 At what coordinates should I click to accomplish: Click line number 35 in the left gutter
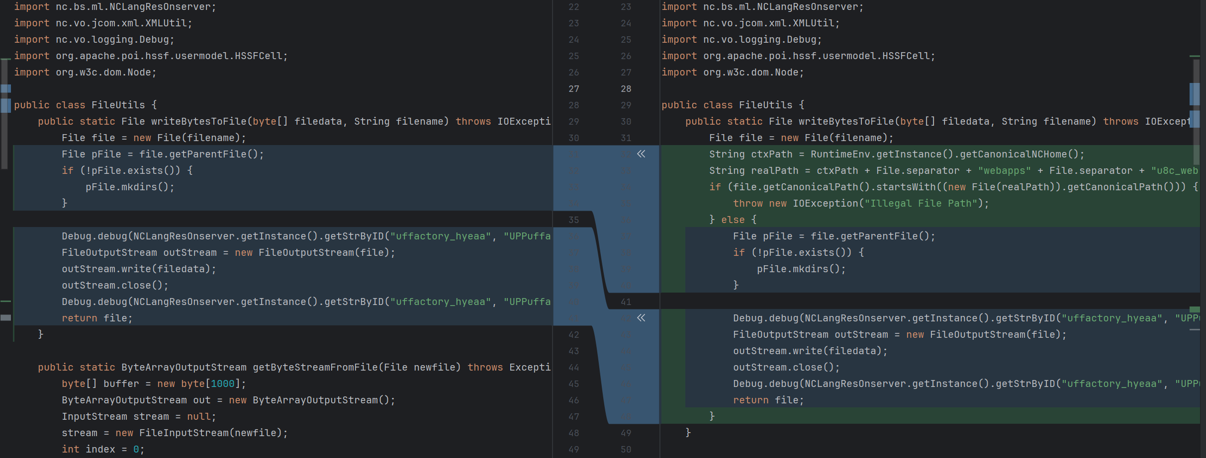[573, 220]
